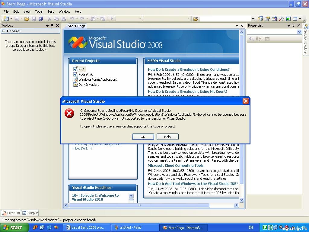309x232 pixels.
Task: Open the Solution Configurations combo box
Action: pyautogui.click(x=129, y=19)
